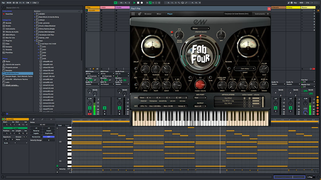Expand the kit1 folder
Image resolution: width=321 pixels, height=180 pixels.
39,47
